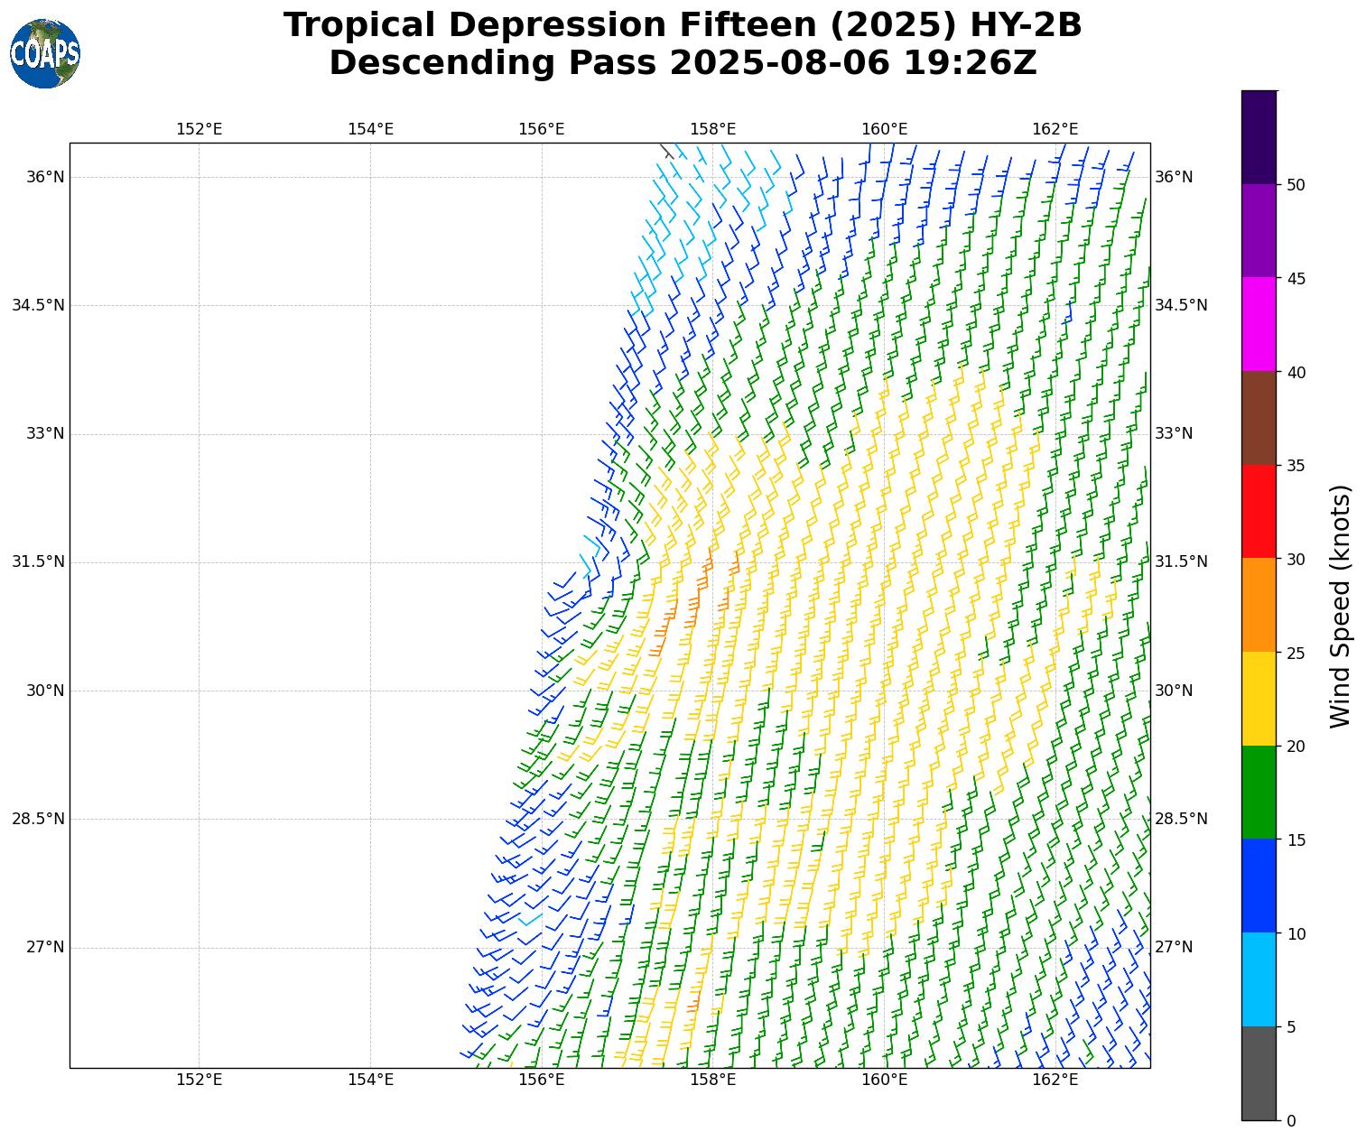Click the COAPS globe logo
This screenshot has width=1366, height=1141.
(45, 54)
